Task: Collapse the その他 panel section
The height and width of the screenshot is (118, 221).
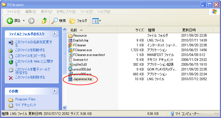Action: click(x=55, y=91)
